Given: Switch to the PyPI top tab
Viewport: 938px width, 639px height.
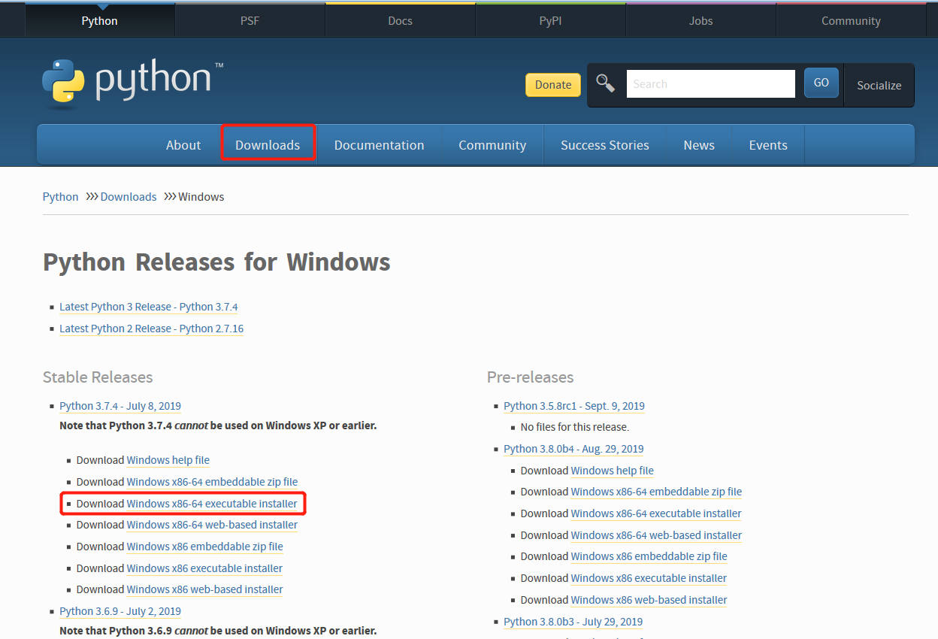Looking at the screenshot, I should coord(550,20).
